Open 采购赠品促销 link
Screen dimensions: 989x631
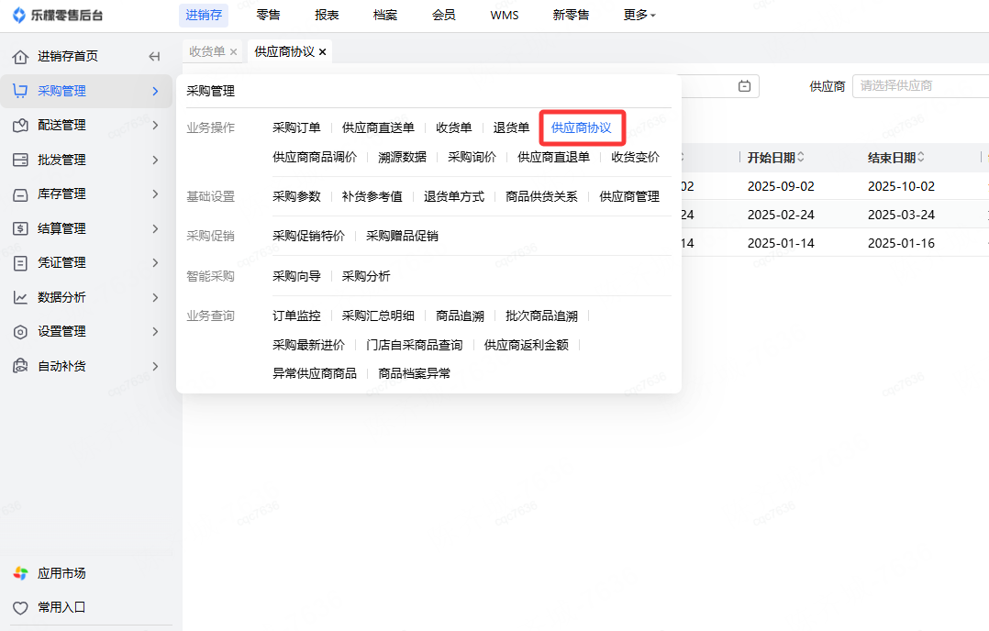[x=402, y=236]
